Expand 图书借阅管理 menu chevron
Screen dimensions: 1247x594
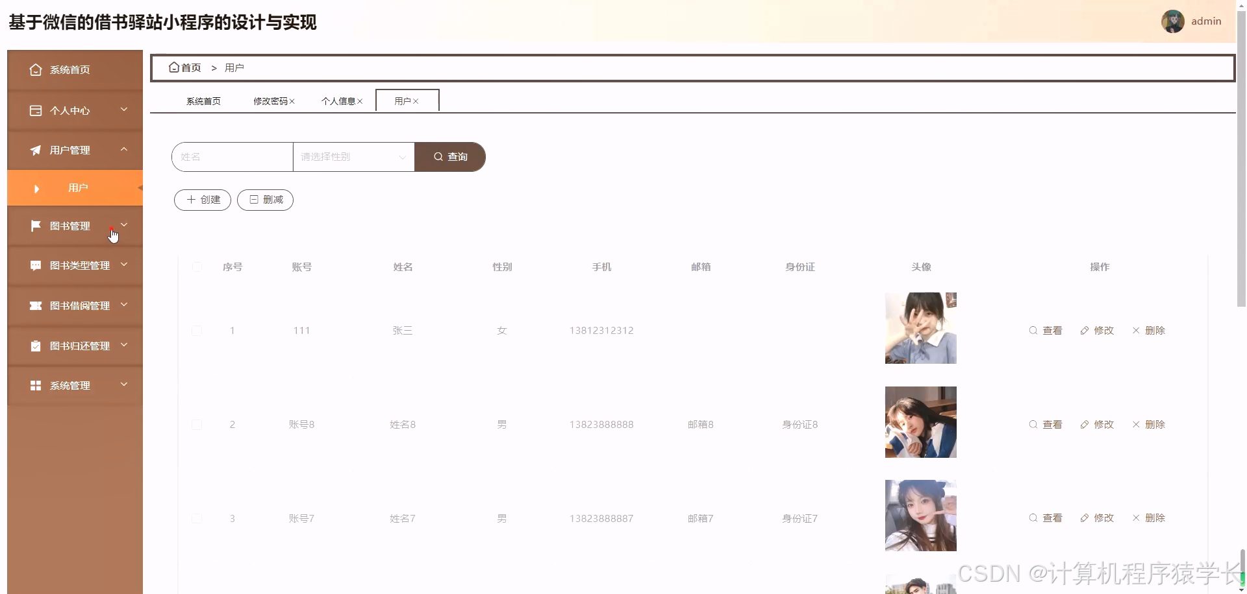point(124,305)
